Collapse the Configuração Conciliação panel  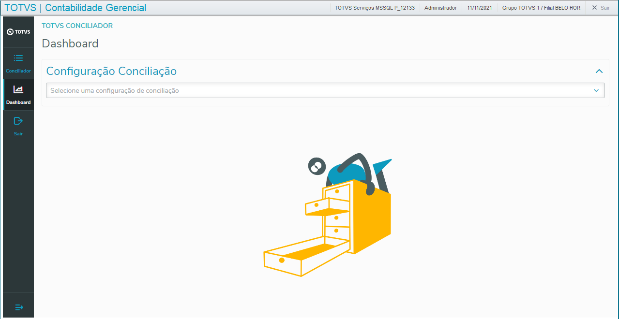pos(599,71)
